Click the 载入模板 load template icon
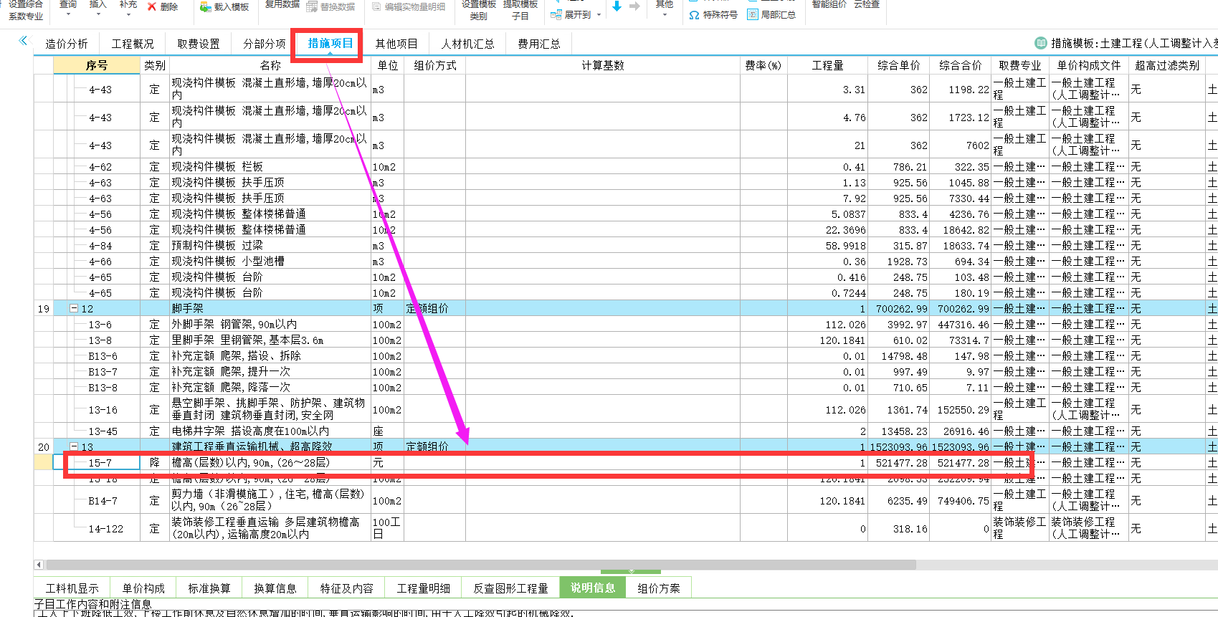This screenshot has height=617, width=1218. pyautogui.click(x=205, y=7)
